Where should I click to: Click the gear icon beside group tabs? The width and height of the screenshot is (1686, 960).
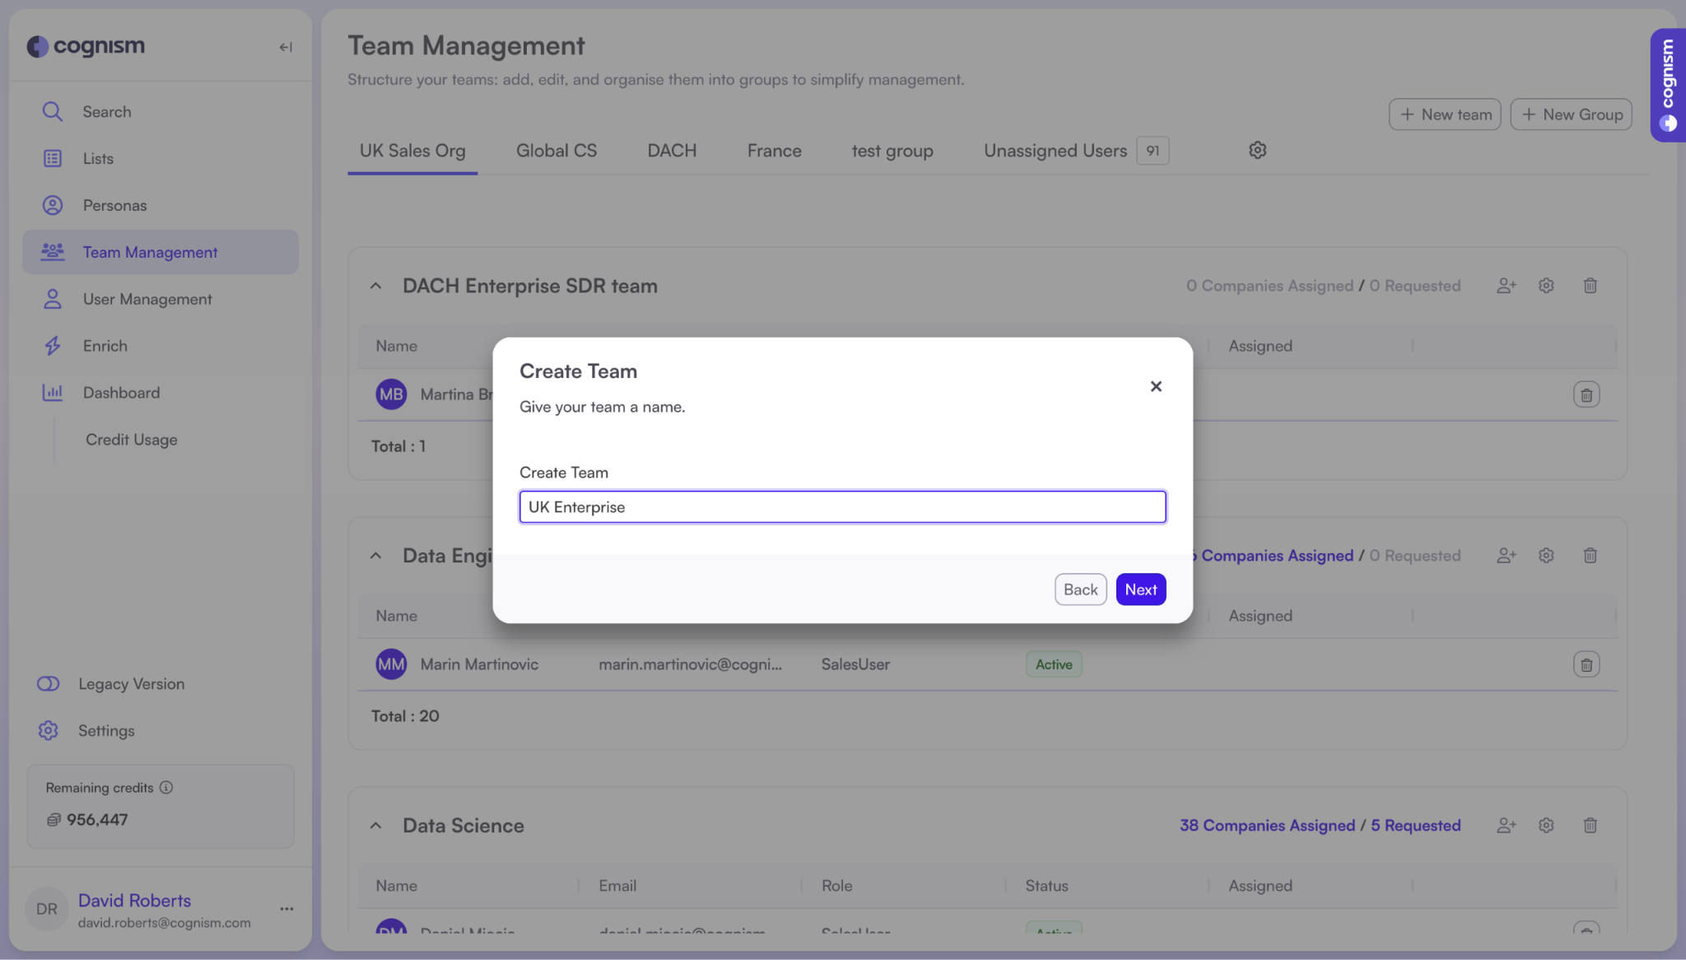[x=1257, y=151]
